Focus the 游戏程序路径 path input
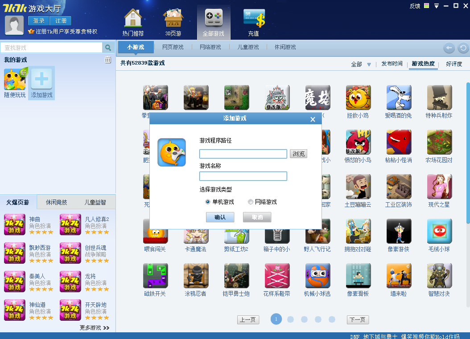 243,154
